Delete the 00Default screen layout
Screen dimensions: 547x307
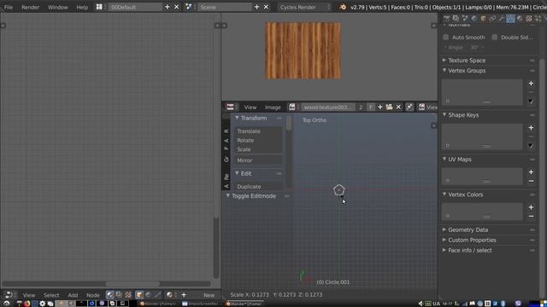point(177,7)
